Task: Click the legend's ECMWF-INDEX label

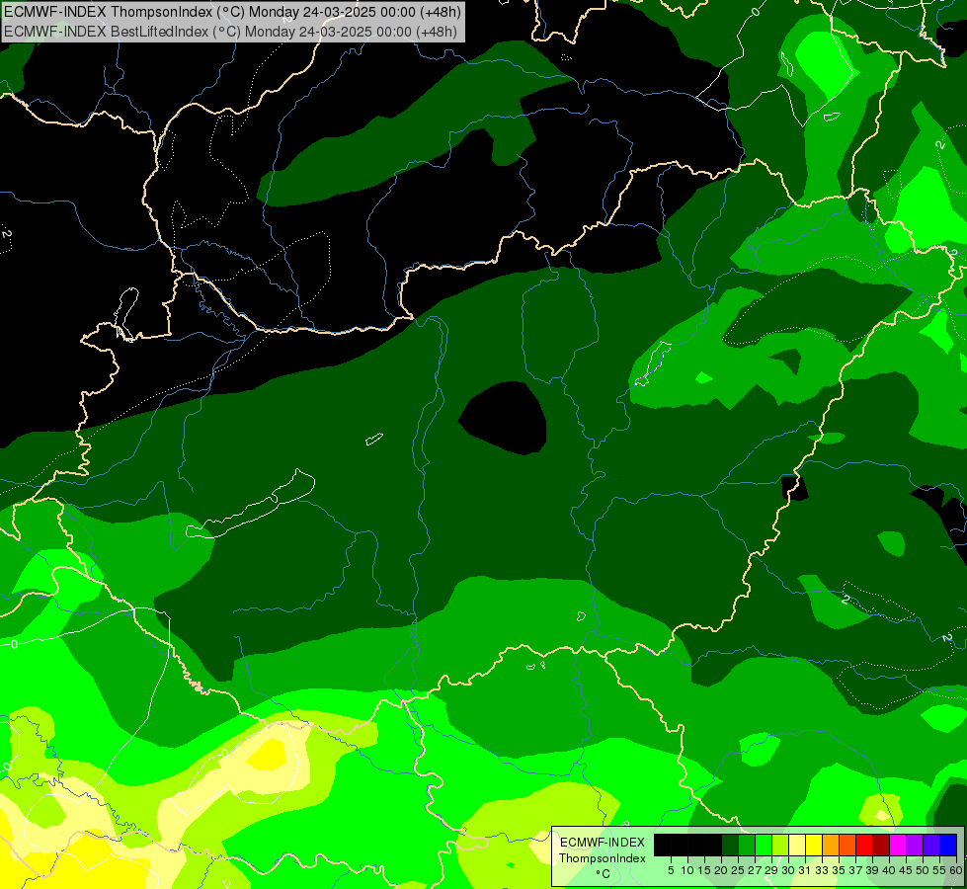Action: pyautogui.click(x=603, y=843)
